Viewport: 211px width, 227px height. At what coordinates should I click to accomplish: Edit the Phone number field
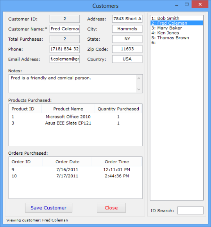coord(64,49)
